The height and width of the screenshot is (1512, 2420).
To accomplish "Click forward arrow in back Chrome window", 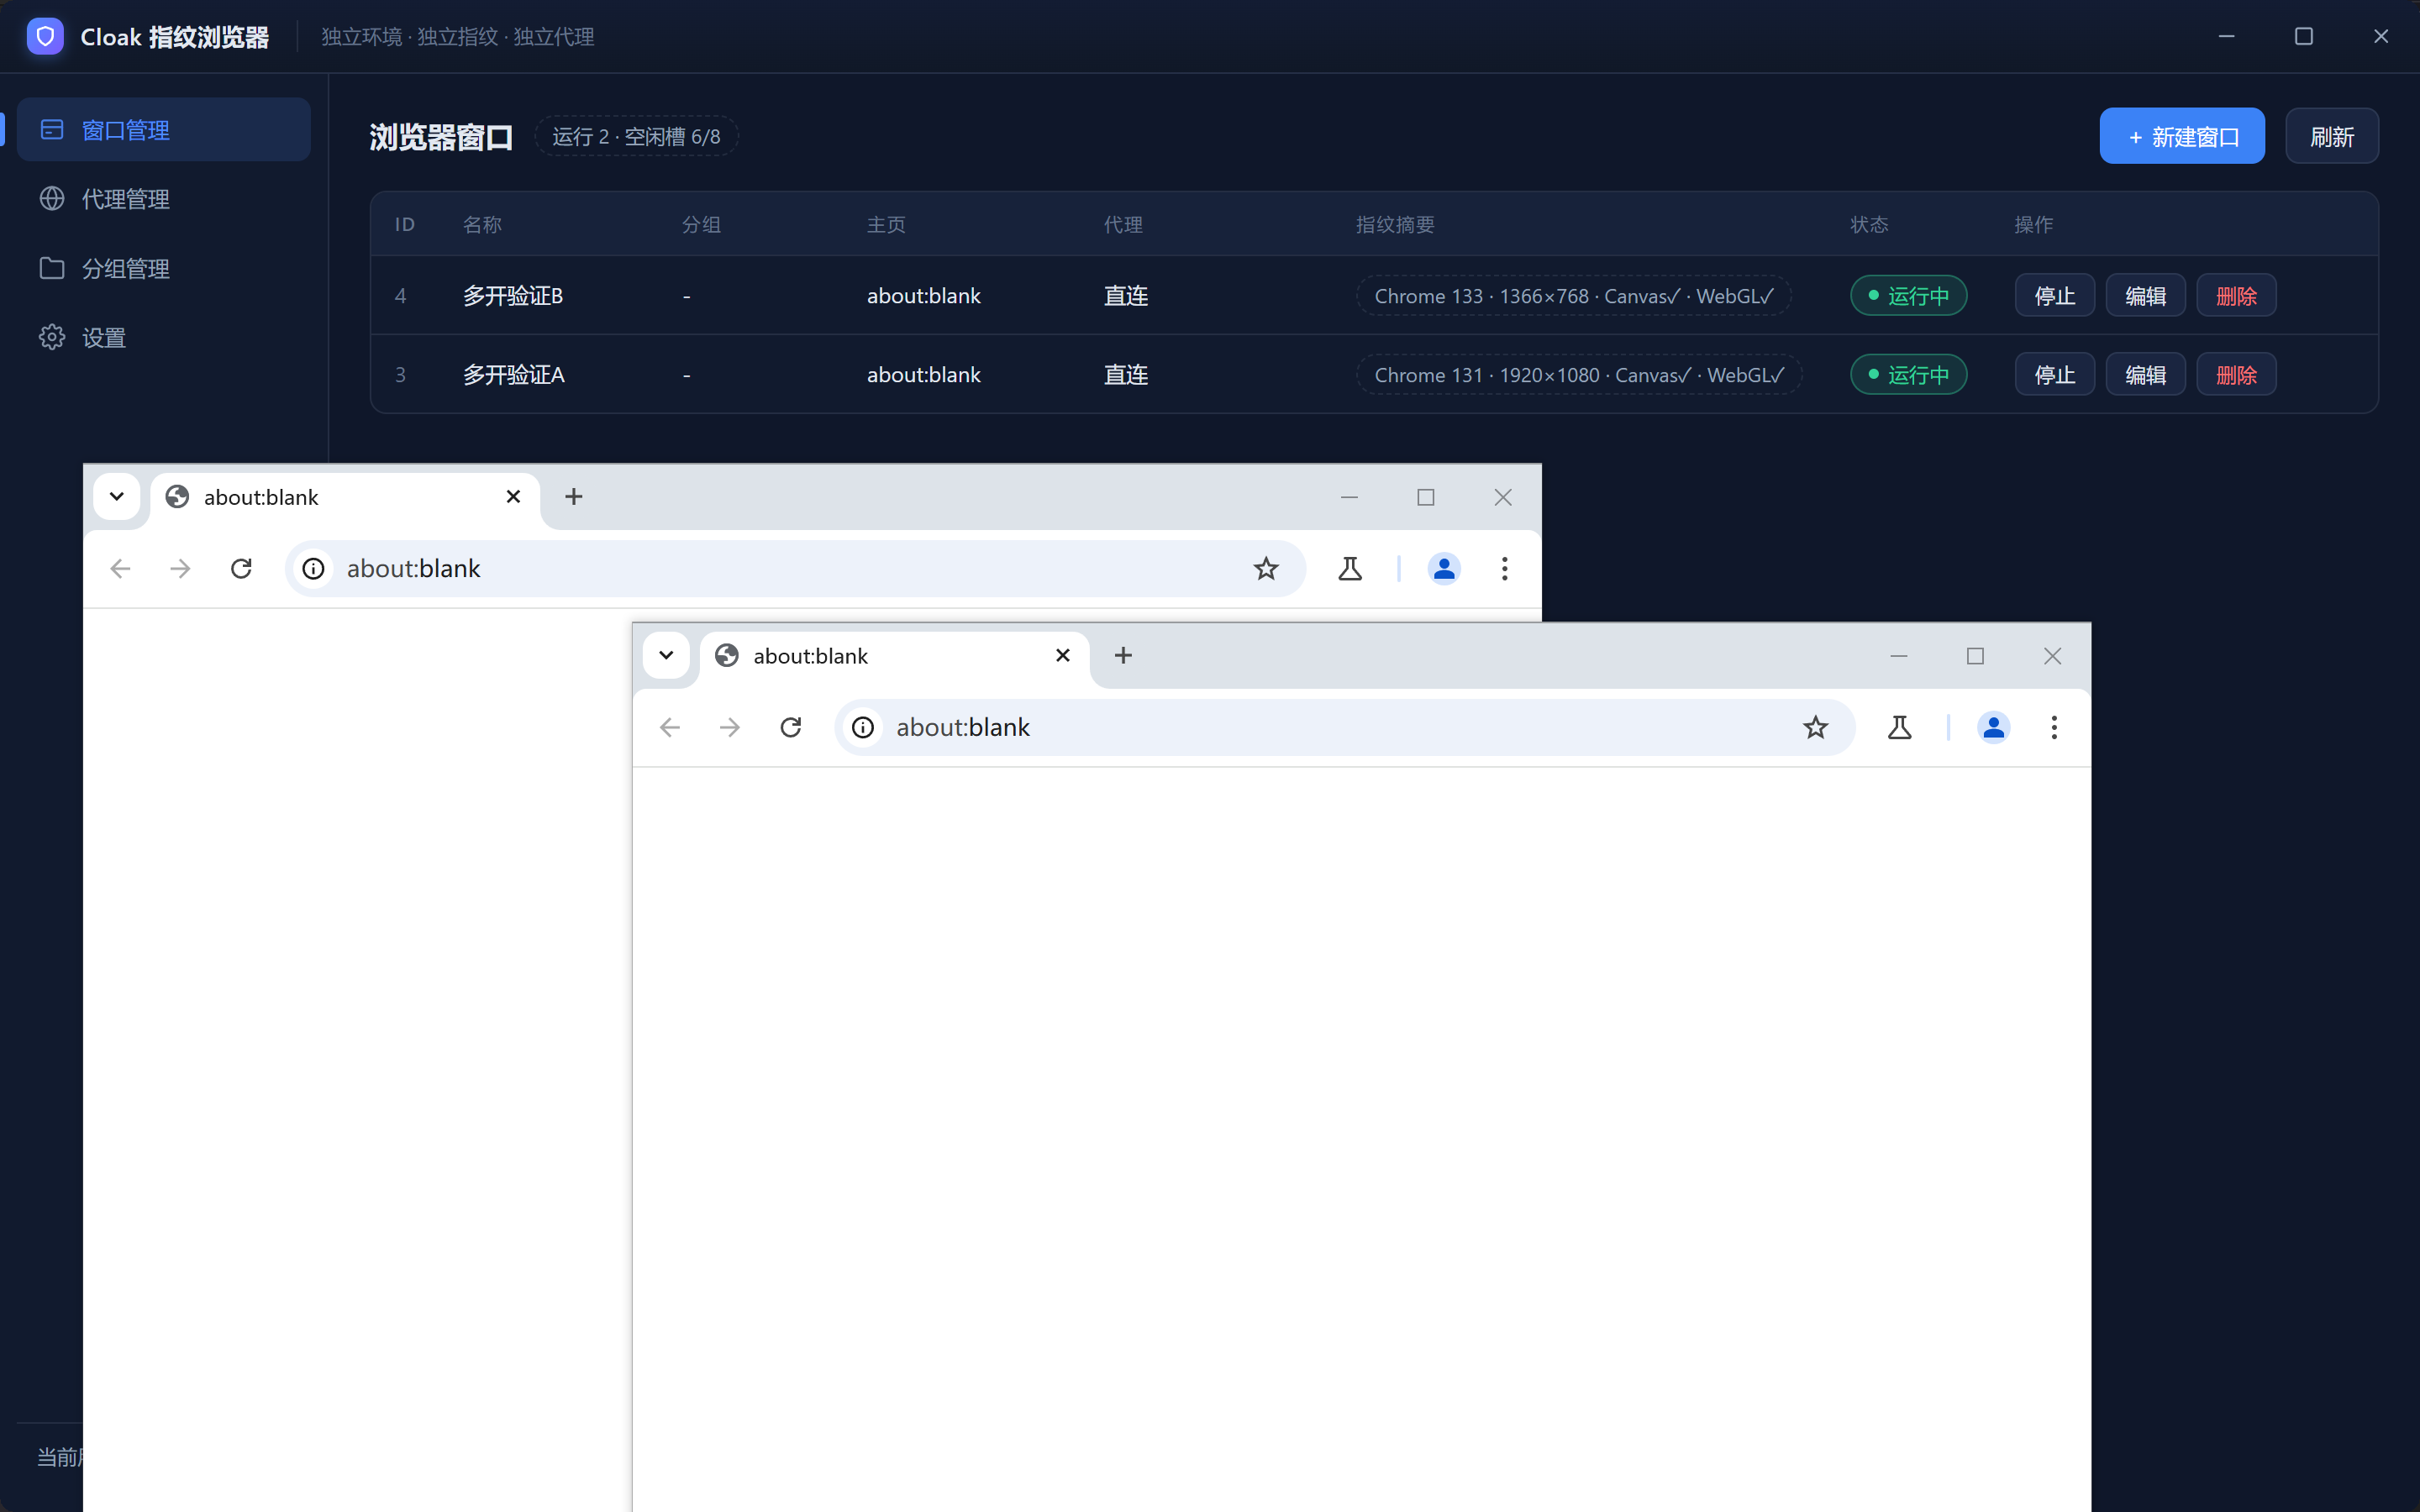I will pyautogui.click(x=180, y=569).
